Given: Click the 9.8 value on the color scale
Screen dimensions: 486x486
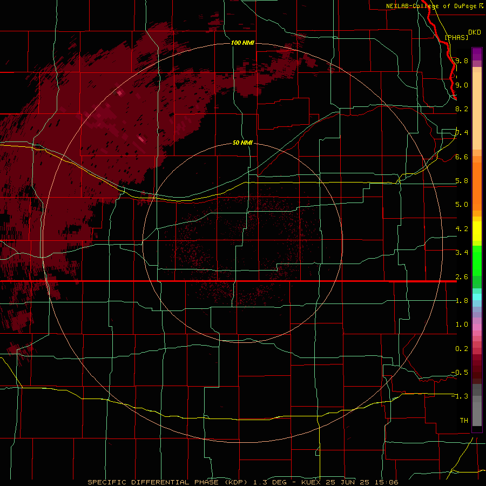Looking at the screenshot, I should pos(462,60).
